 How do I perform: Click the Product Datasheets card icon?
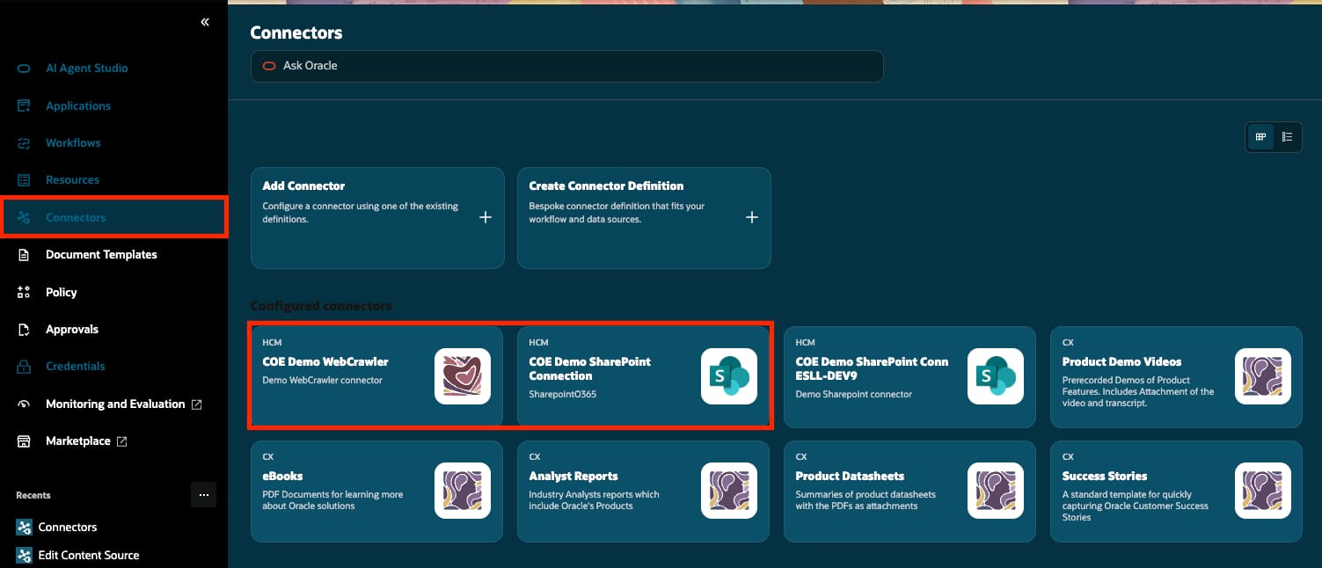[x=996, y=491]
